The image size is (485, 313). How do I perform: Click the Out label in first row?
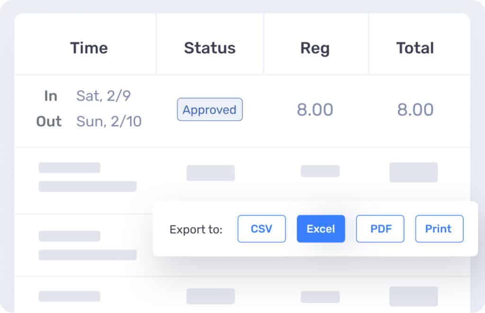[x=49, y=121]
